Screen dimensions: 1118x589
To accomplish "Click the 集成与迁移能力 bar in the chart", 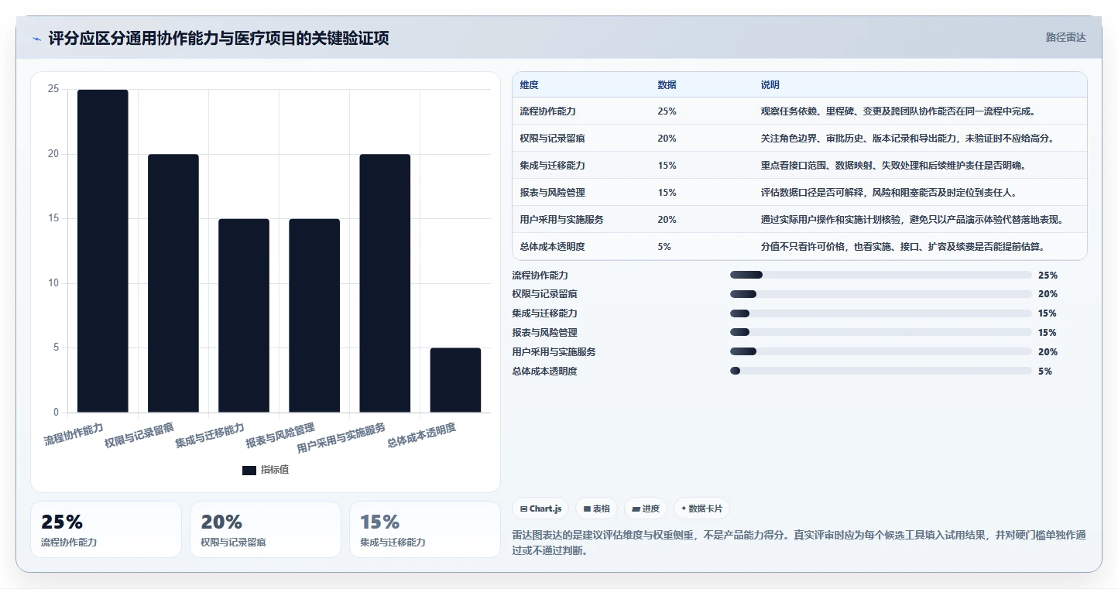I will click(244, 316).
